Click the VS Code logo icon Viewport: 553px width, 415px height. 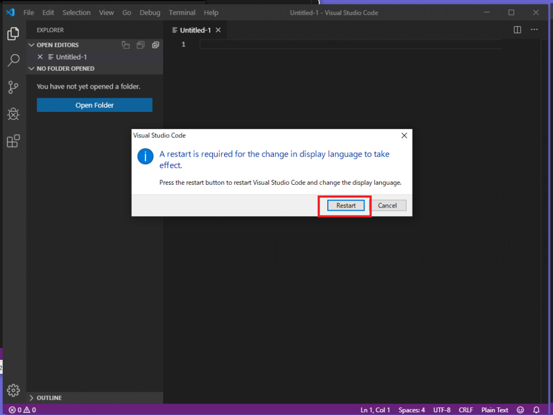pyautogui.click(x=10, y=12)
